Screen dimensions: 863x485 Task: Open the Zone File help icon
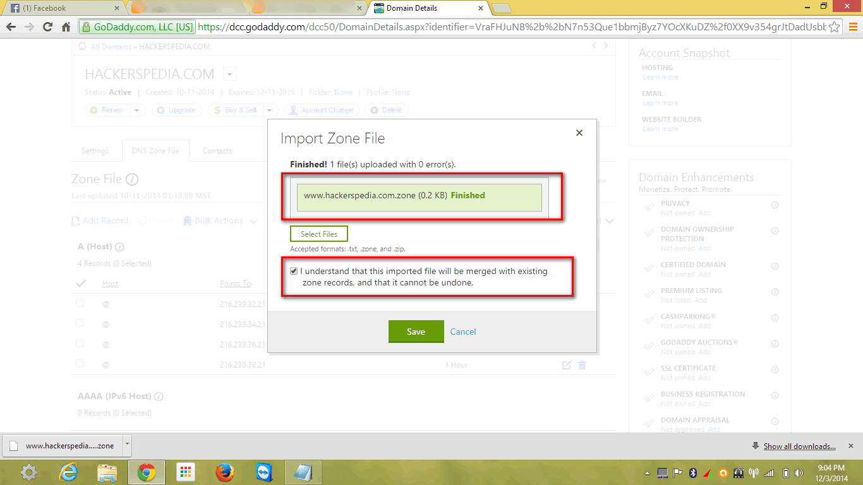click(132, 179)
